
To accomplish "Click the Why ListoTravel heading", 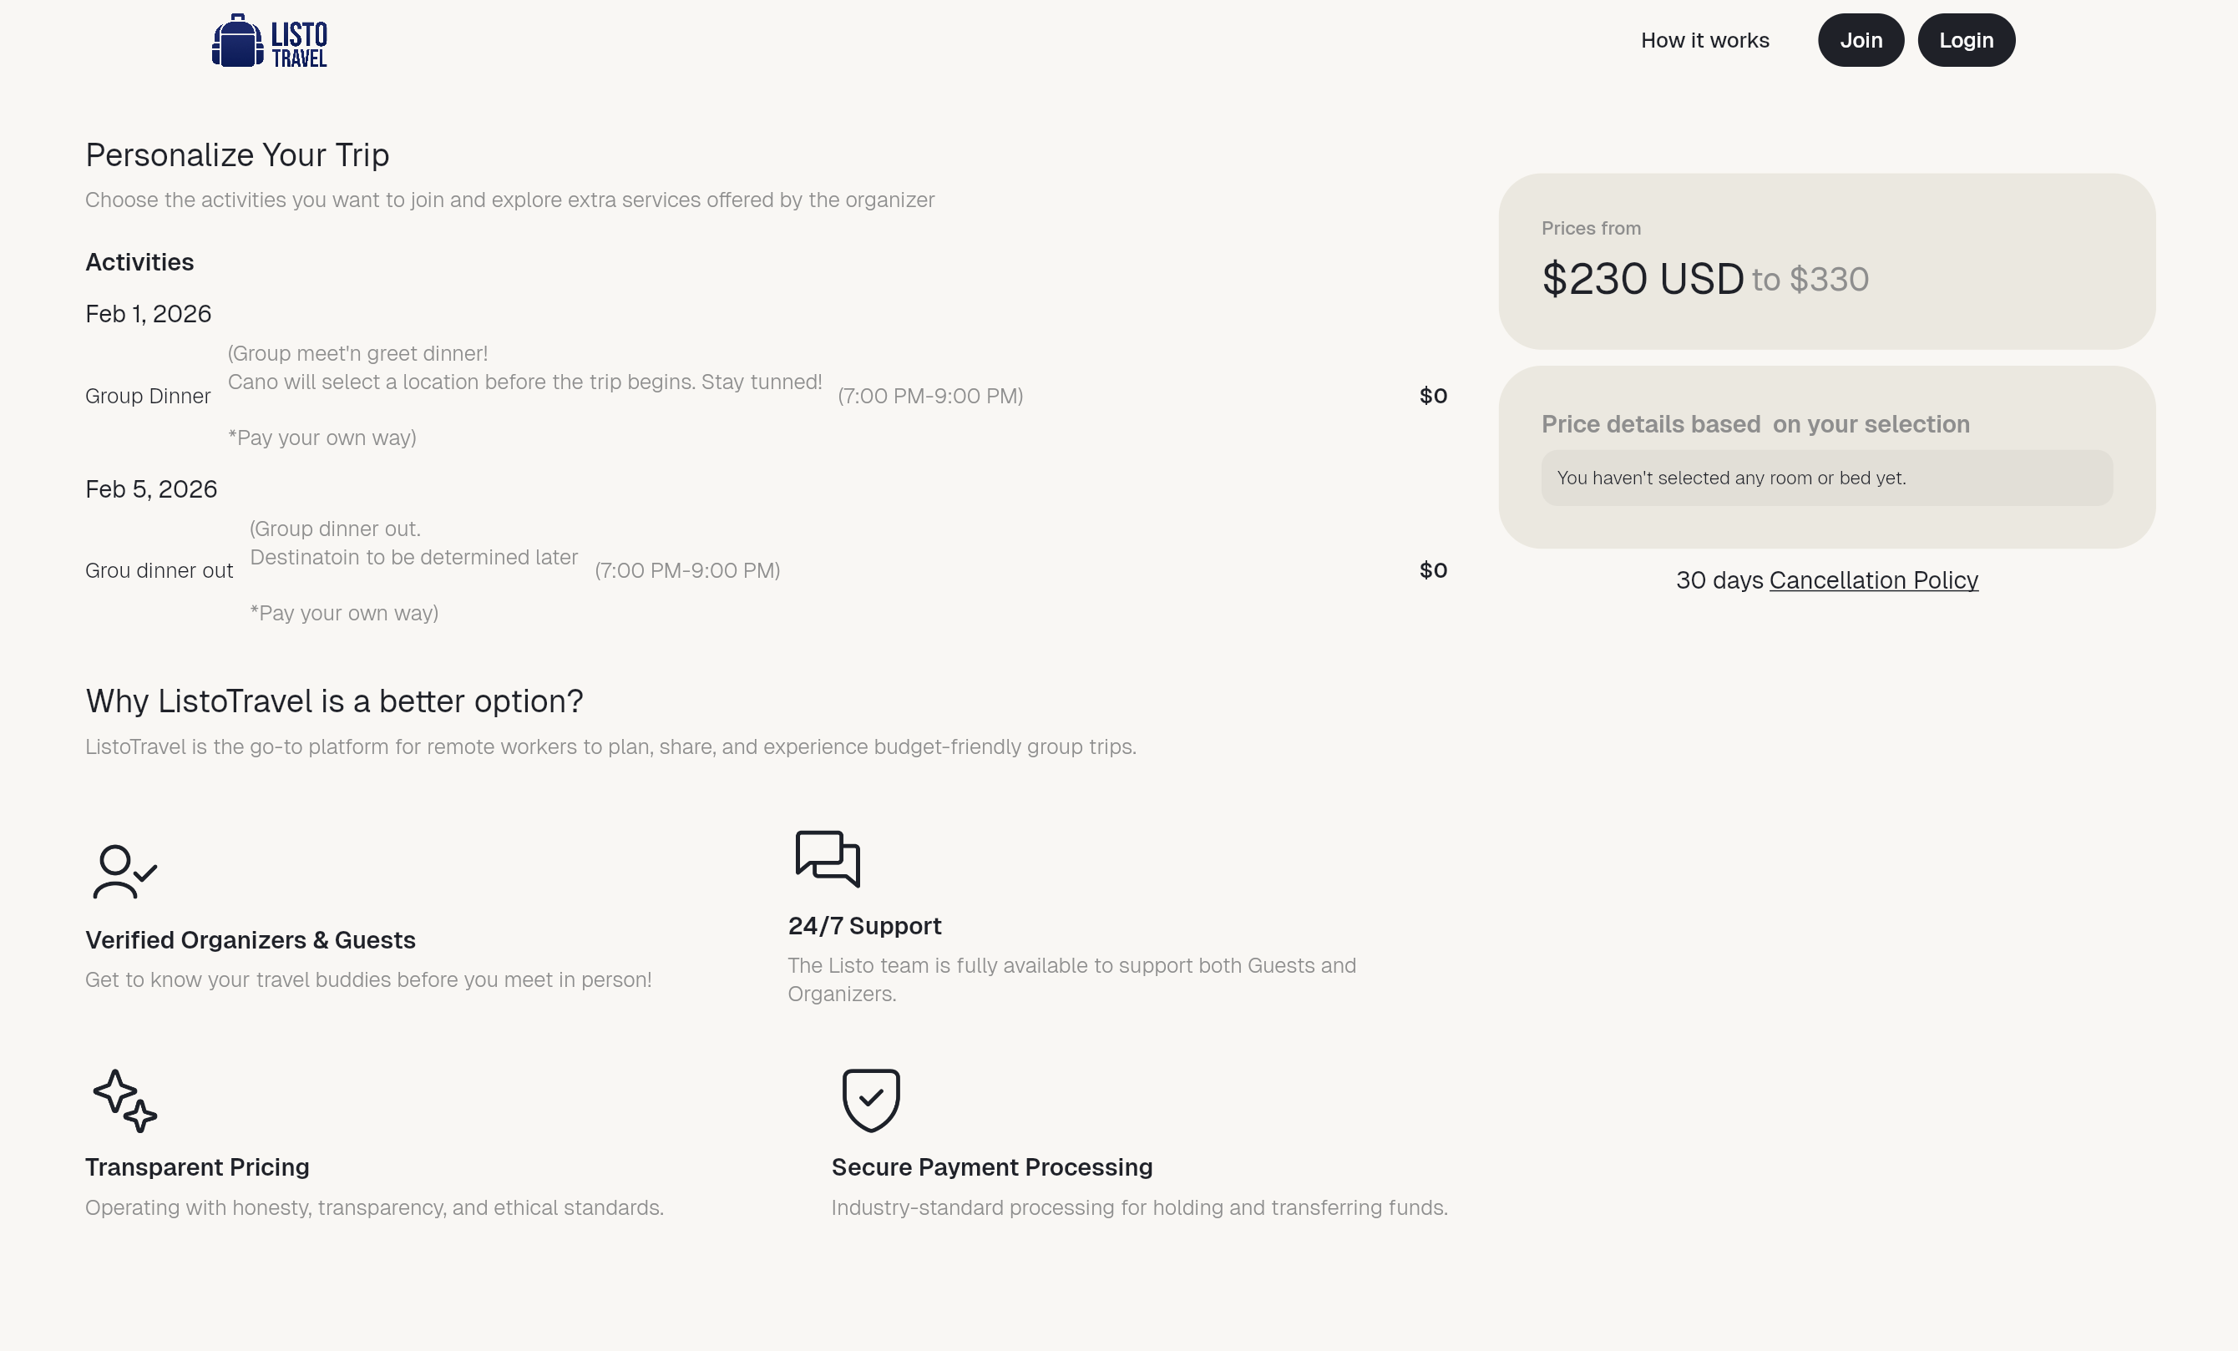I will click(x=334, y=700).
